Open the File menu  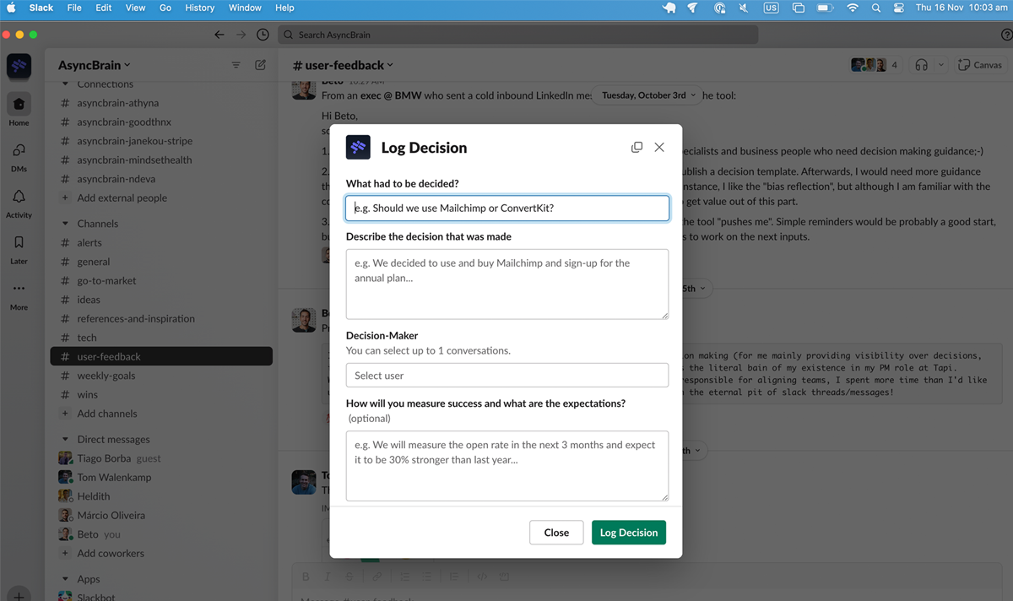(x=74, y=8)
